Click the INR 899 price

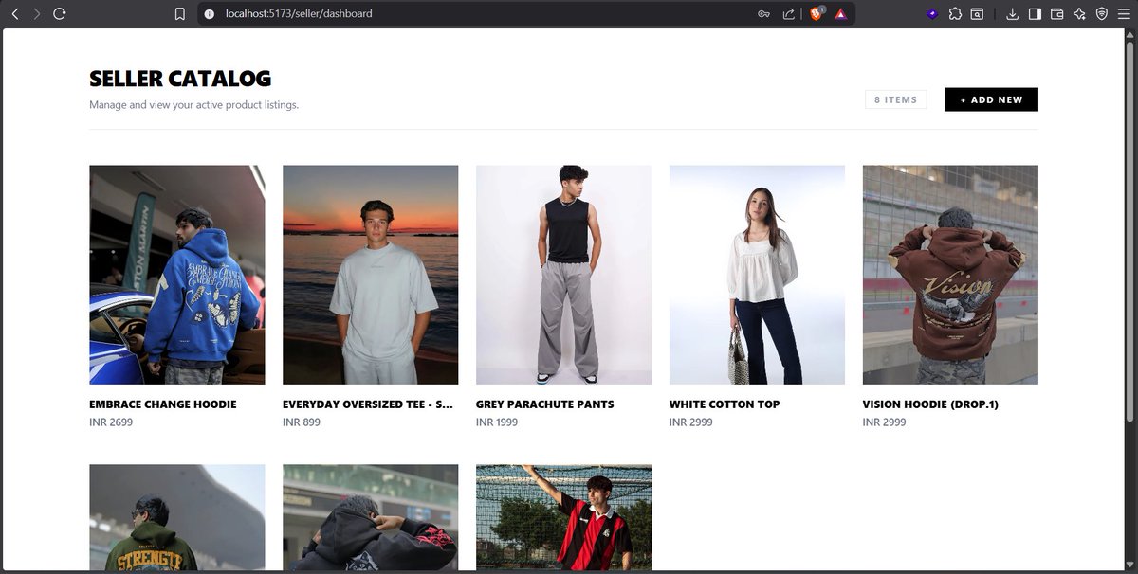[302, 422]
